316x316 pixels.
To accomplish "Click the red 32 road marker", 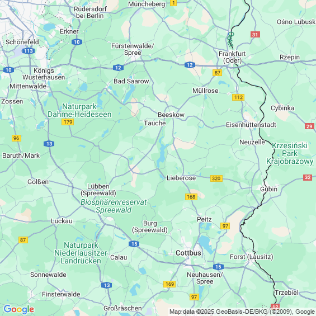I will point(308,177).
